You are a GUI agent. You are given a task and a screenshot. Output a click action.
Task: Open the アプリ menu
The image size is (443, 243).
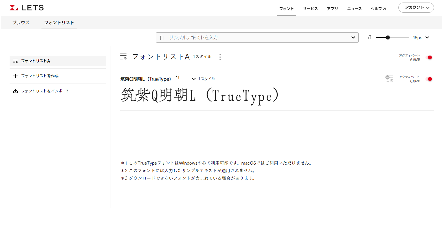click(x=332, y=8)
